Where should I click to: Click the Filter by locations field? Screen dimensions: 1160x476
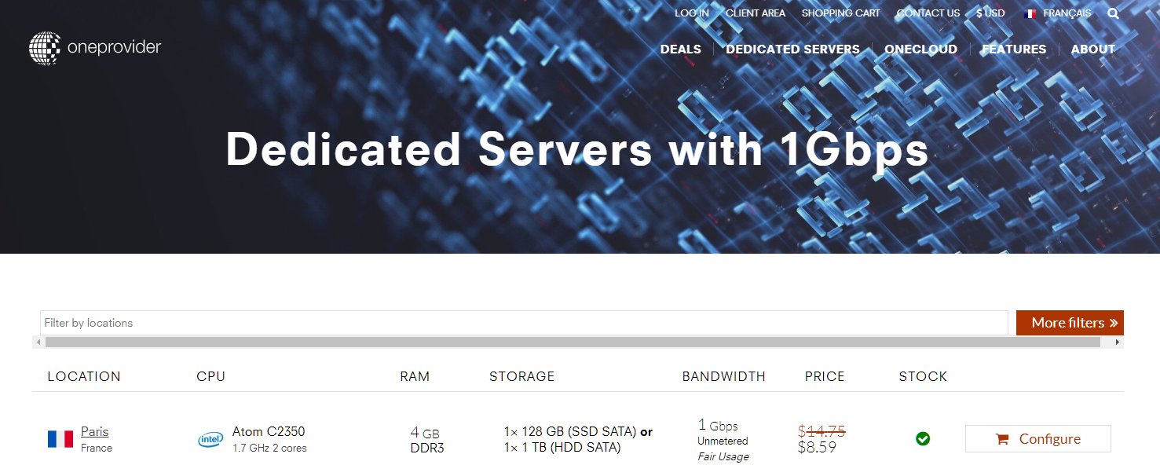524,323
